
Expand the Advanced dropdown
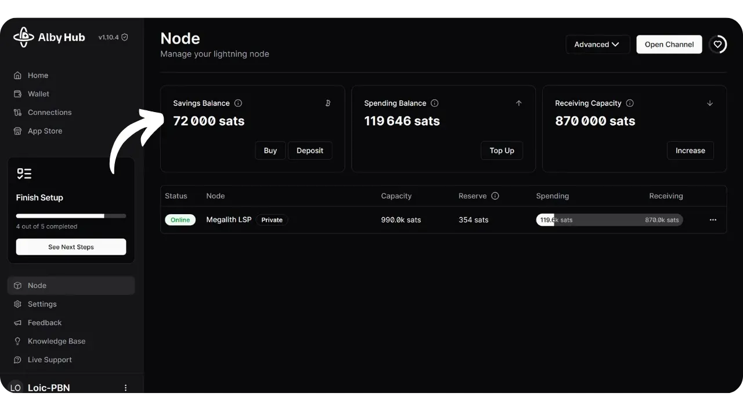(597, 44)
